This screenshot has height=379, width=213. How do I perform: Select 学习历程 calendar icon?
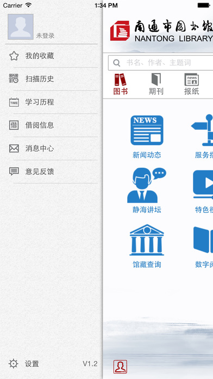tap(14, 102)
